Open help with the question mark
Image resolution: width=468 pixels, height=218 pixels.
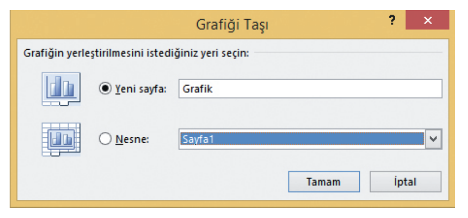[x=392, y=21]
